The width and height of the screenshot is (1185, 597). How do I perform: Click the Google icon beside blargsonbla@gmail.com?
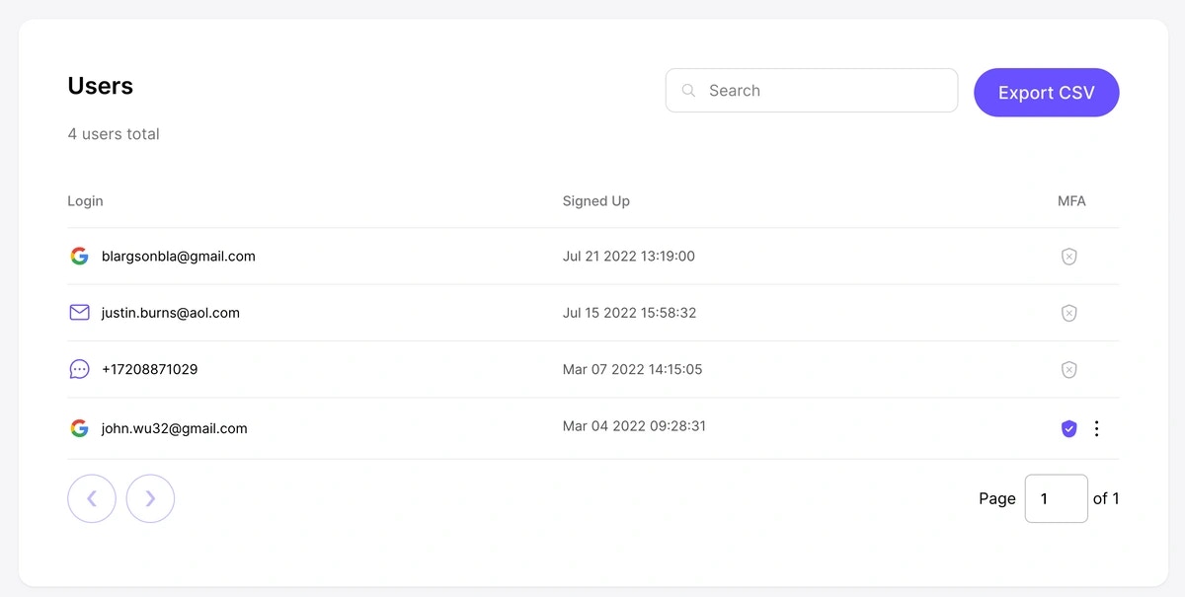click(79, 257)
